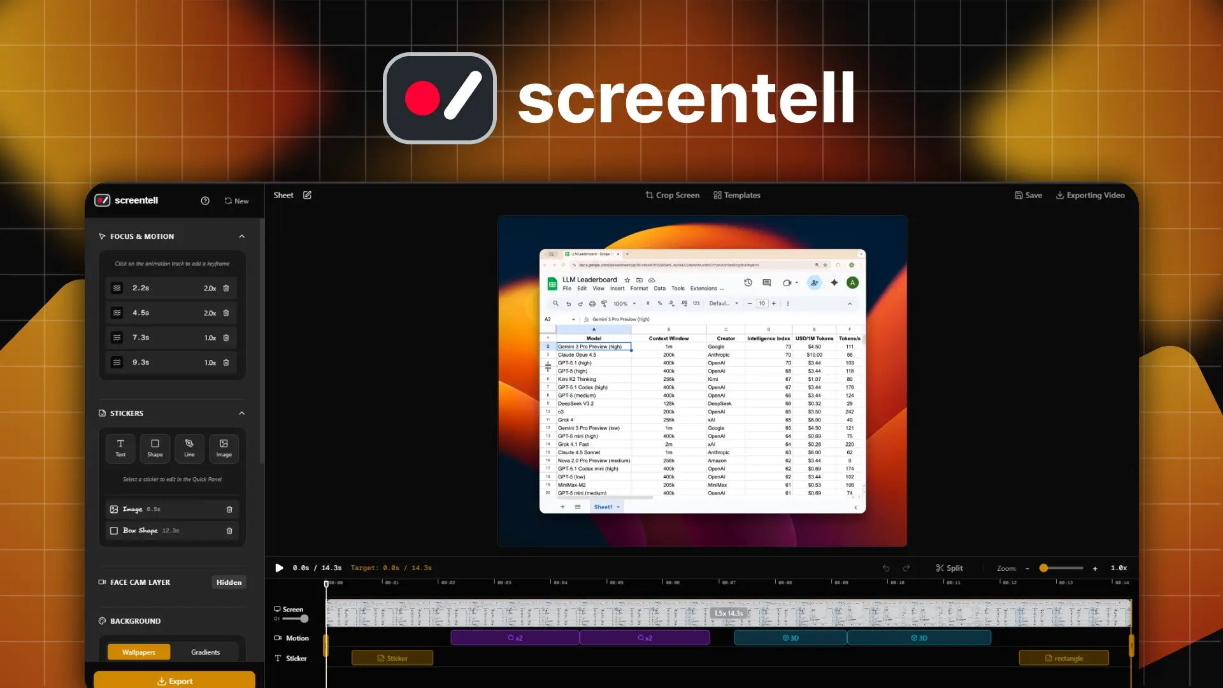This screenshot has height=688, width=1223.
Task: Mute the Screen track audio icon
Action: (x=277, y=619)
